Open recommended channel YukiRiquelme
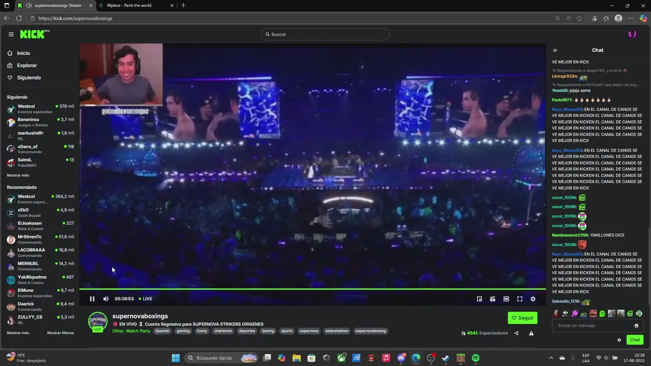Viewport: 651px width, 366px height. [x=40, y=280]
